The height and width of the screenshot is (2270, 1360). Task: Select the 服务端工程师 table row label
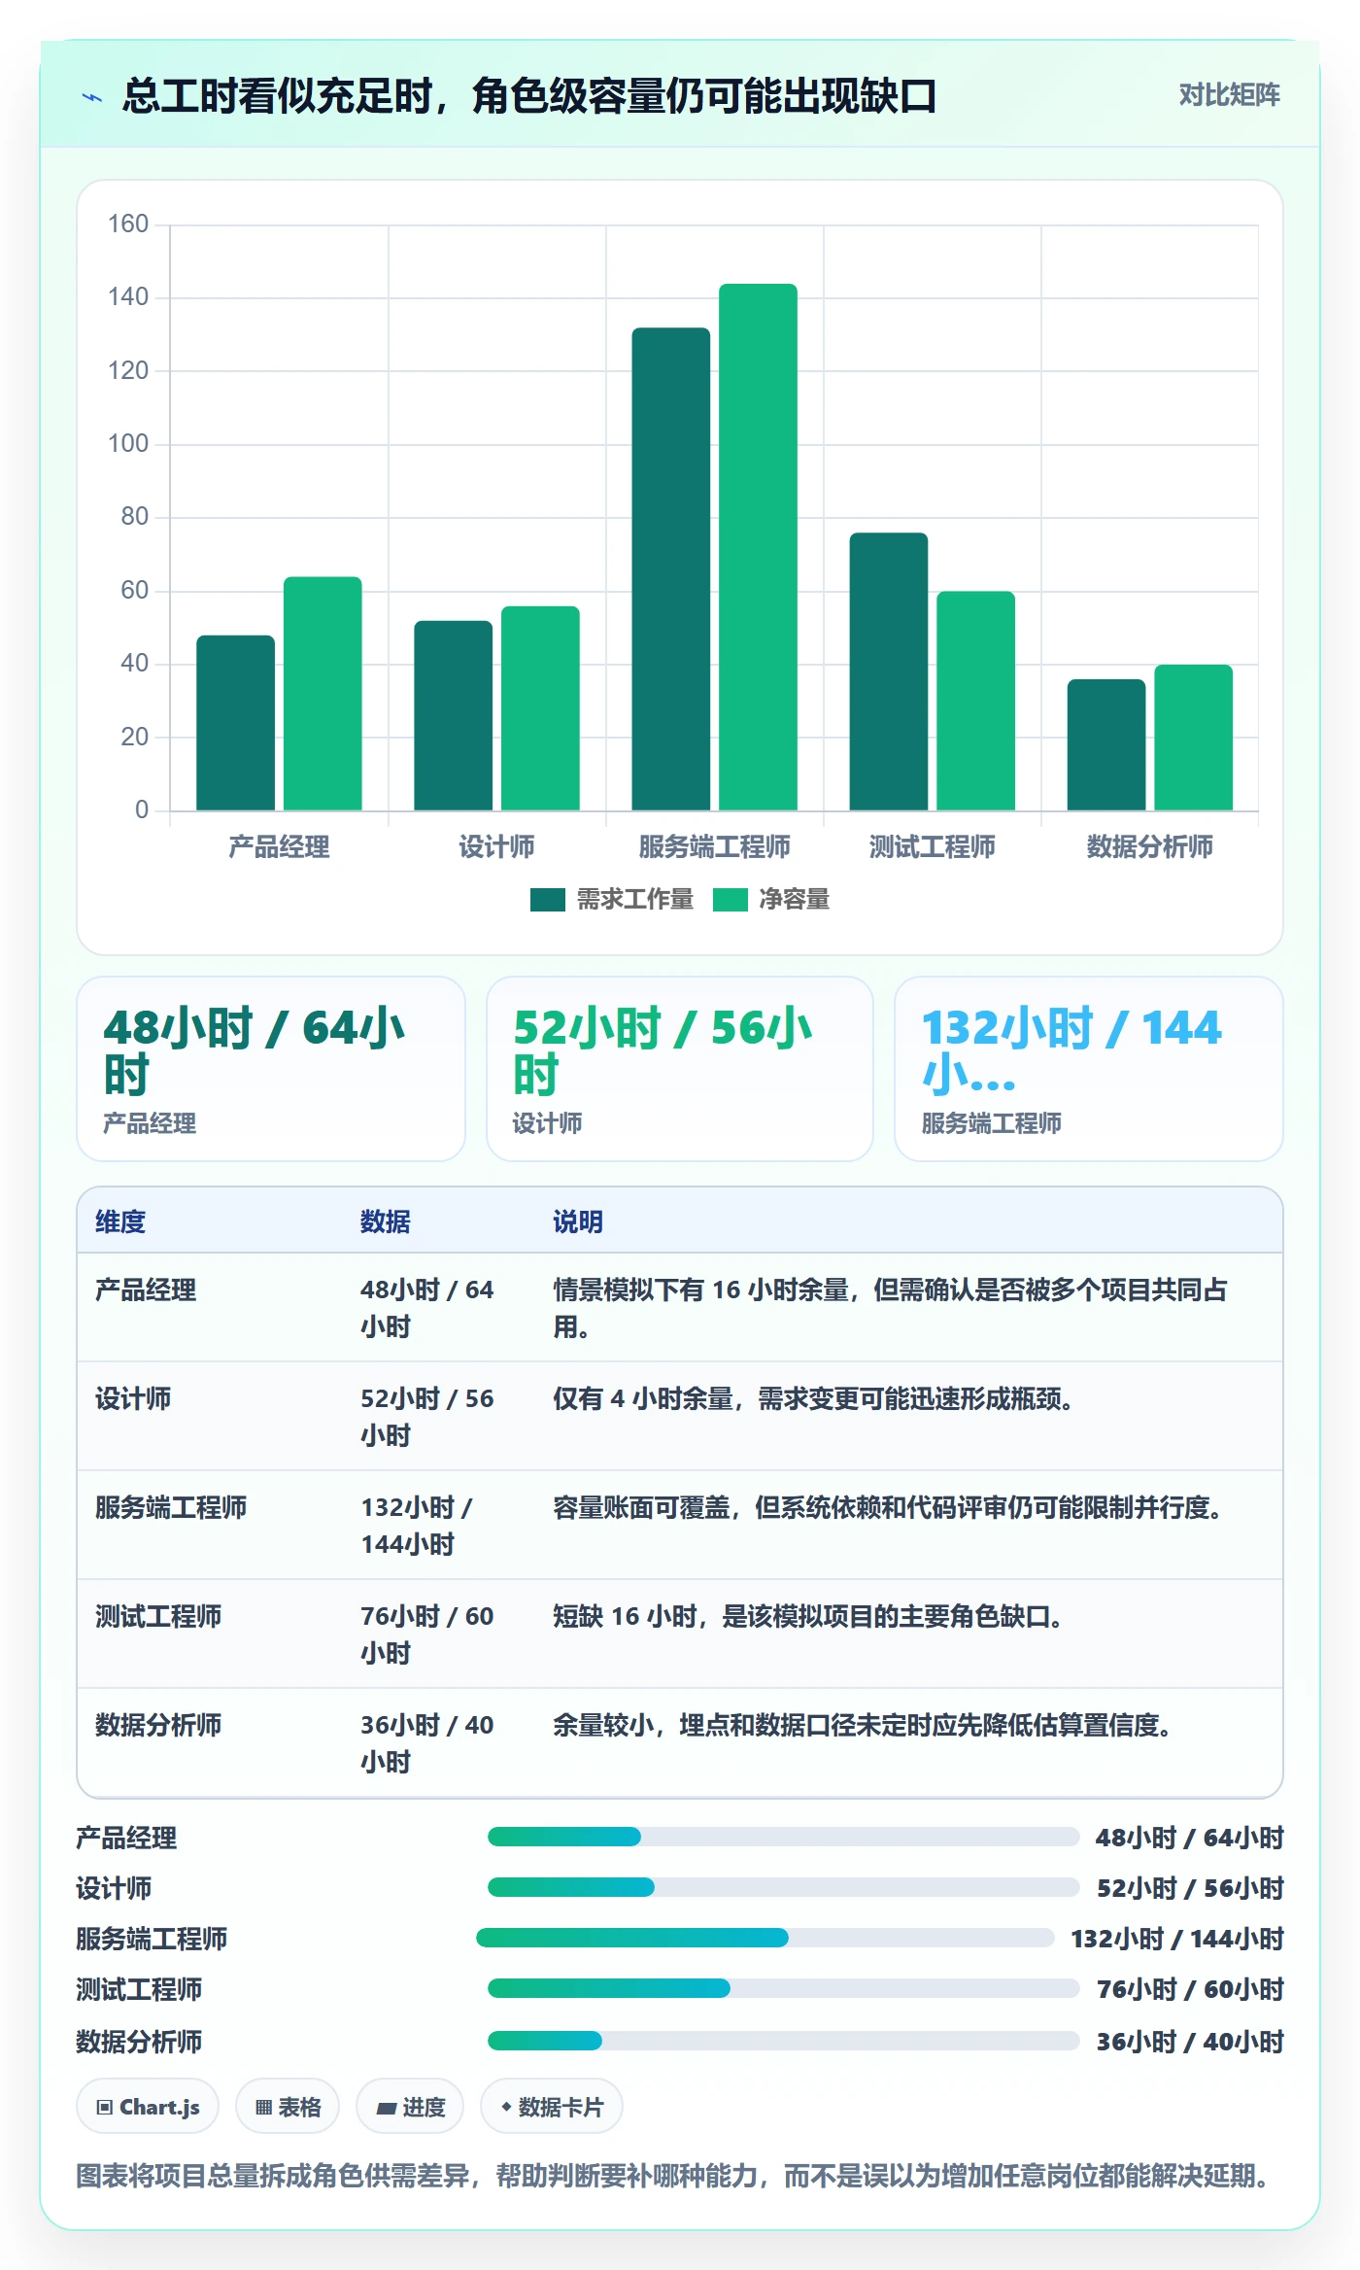tap(171, 1507)
